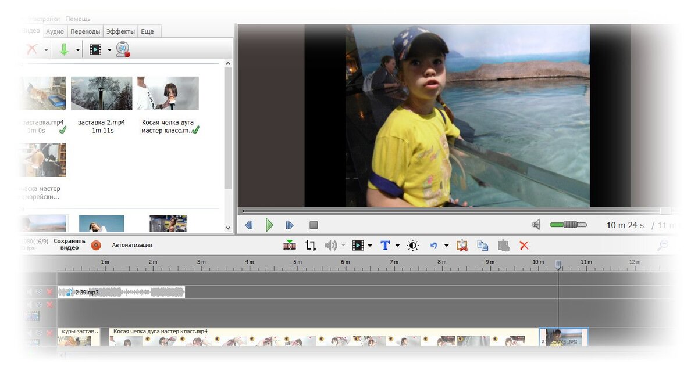Viewport: 698px width, 371px height.
Task: Select the JPG photo clip at timeline end
Action: click(x=564, y=337)
